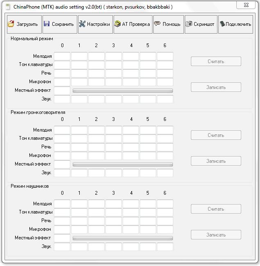Open Настройки via the tools icon
Viewport: 260px width, 266px height.
pos(82,24)
